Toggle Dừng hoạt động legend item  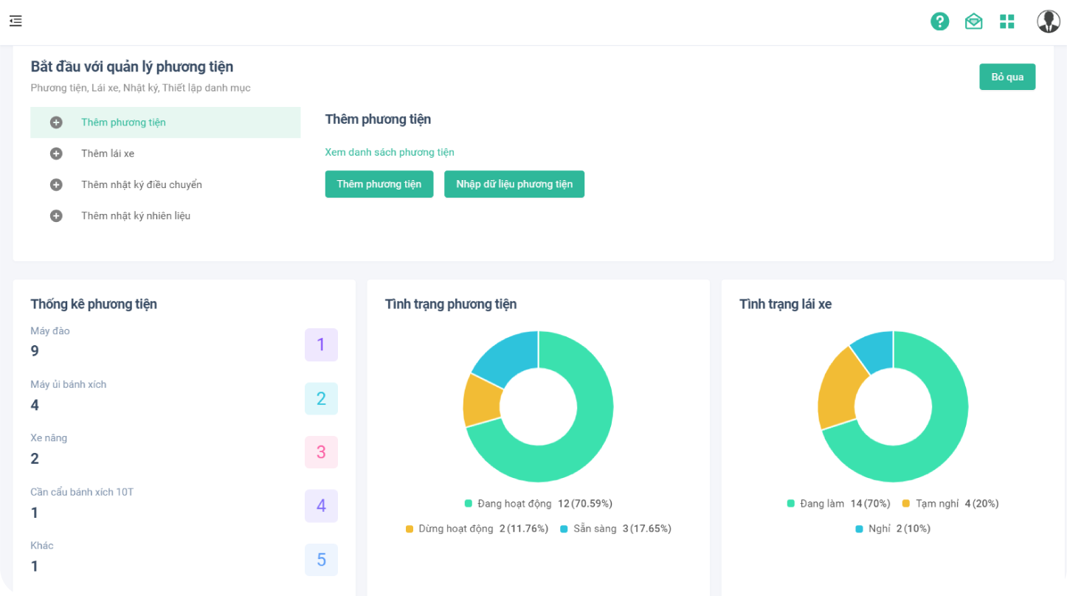tap(455, 529)
